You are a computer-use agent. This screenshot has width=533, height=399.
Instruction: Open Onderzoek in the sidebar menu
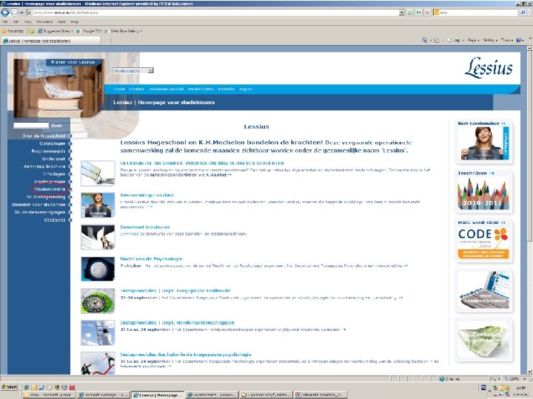point(54,159)
